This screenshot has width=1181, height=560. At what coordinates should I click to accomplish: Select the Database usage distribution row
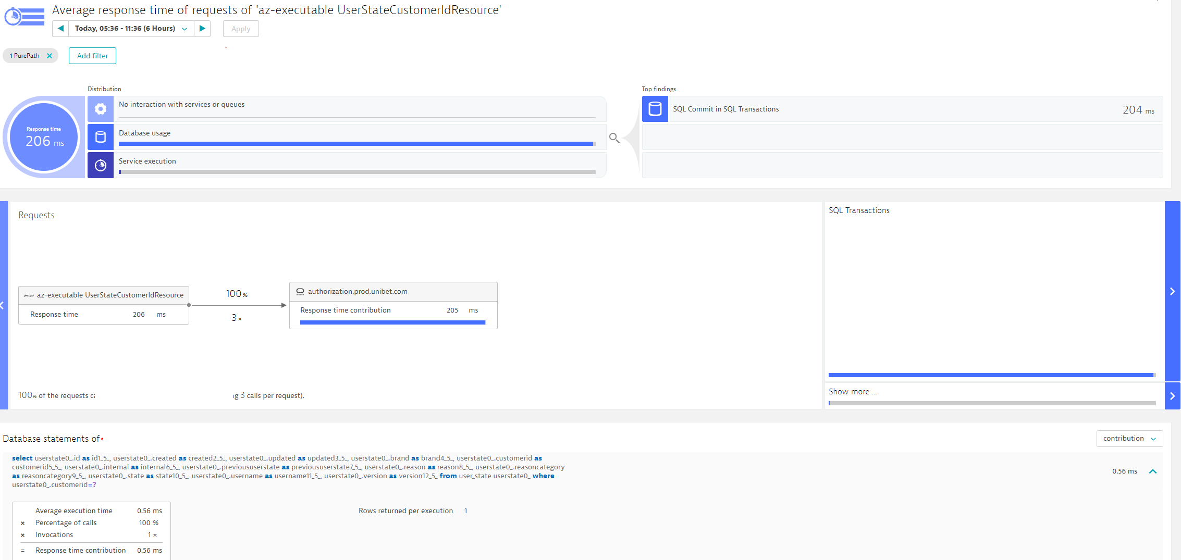356,137
